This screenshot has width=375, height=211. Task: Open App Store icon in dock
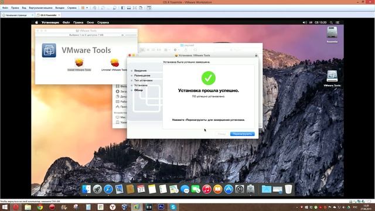click(229, 189)
